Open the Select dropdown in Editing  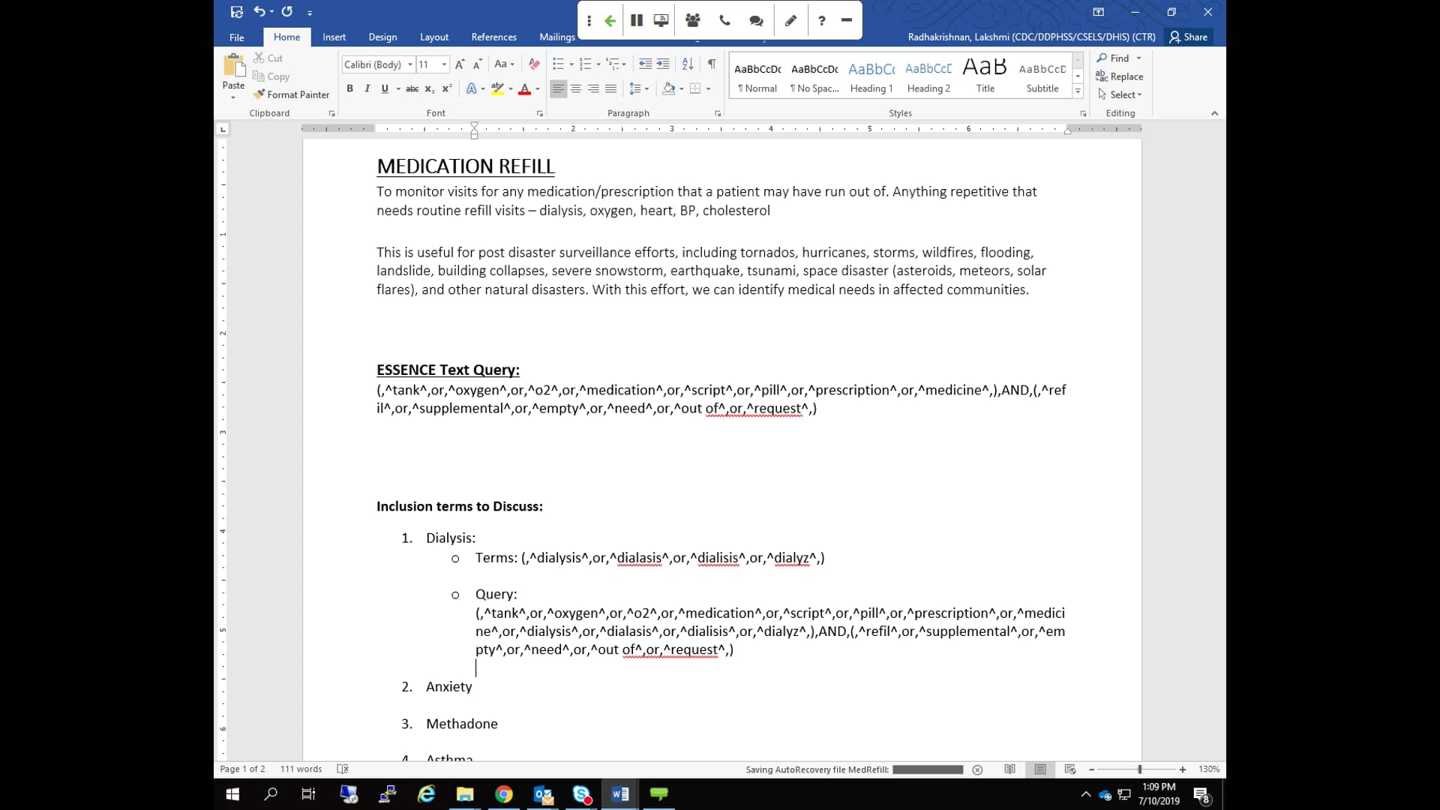coord(1120,94)
